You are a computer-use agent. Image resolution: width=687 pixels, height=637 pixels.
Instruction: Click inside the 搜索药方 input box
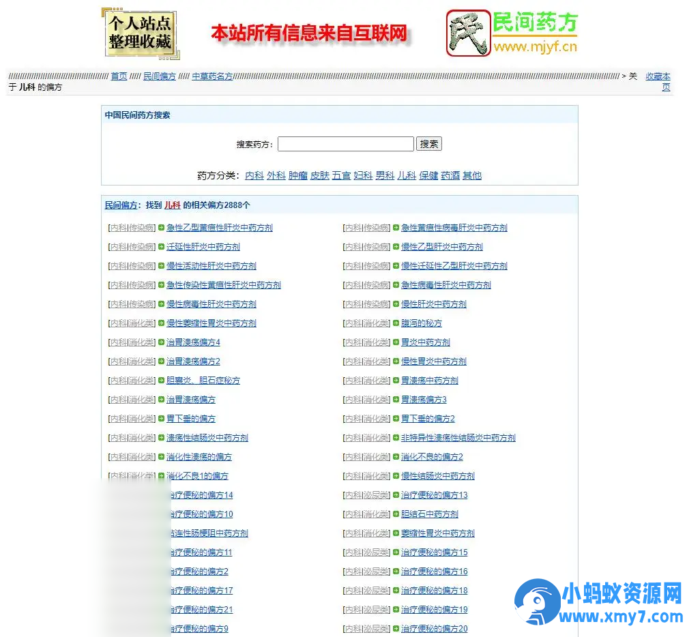[x=345, y=144]
